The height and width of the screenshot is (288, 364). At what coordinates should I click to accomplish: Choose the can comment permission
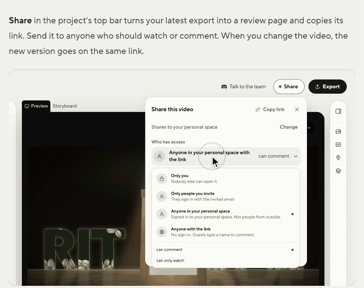point(225,250)
